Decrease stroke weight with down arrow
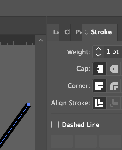This screenshot has width=122, height=150. pos(98,55)
